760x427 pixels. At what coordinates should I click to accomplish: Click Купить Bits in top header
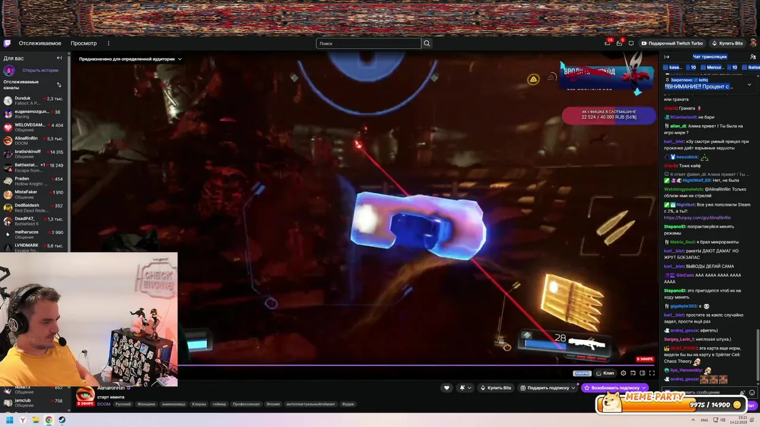[x=727, y=43]
